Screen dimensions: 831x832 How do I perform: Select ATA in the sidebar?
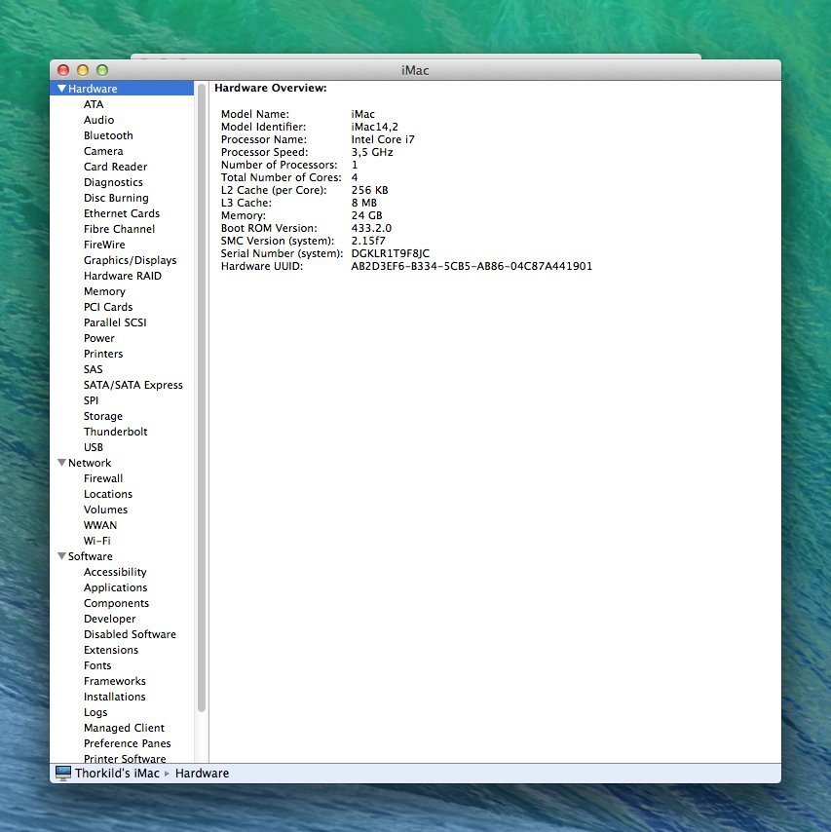(x=94, y=104)
